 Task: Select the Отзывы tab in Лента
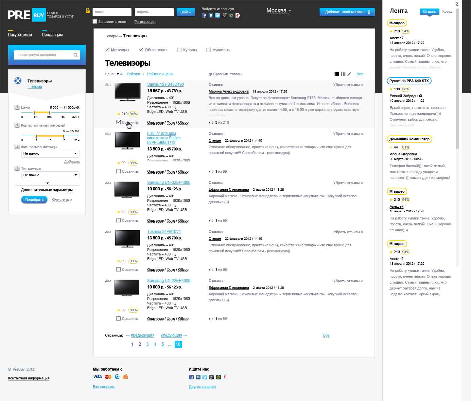pos(429,12)
